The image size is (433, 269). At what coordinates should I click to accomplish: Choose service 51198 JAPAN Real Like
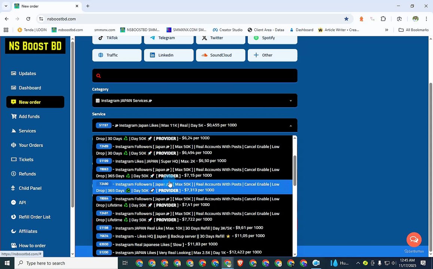[x=192, y=228]
